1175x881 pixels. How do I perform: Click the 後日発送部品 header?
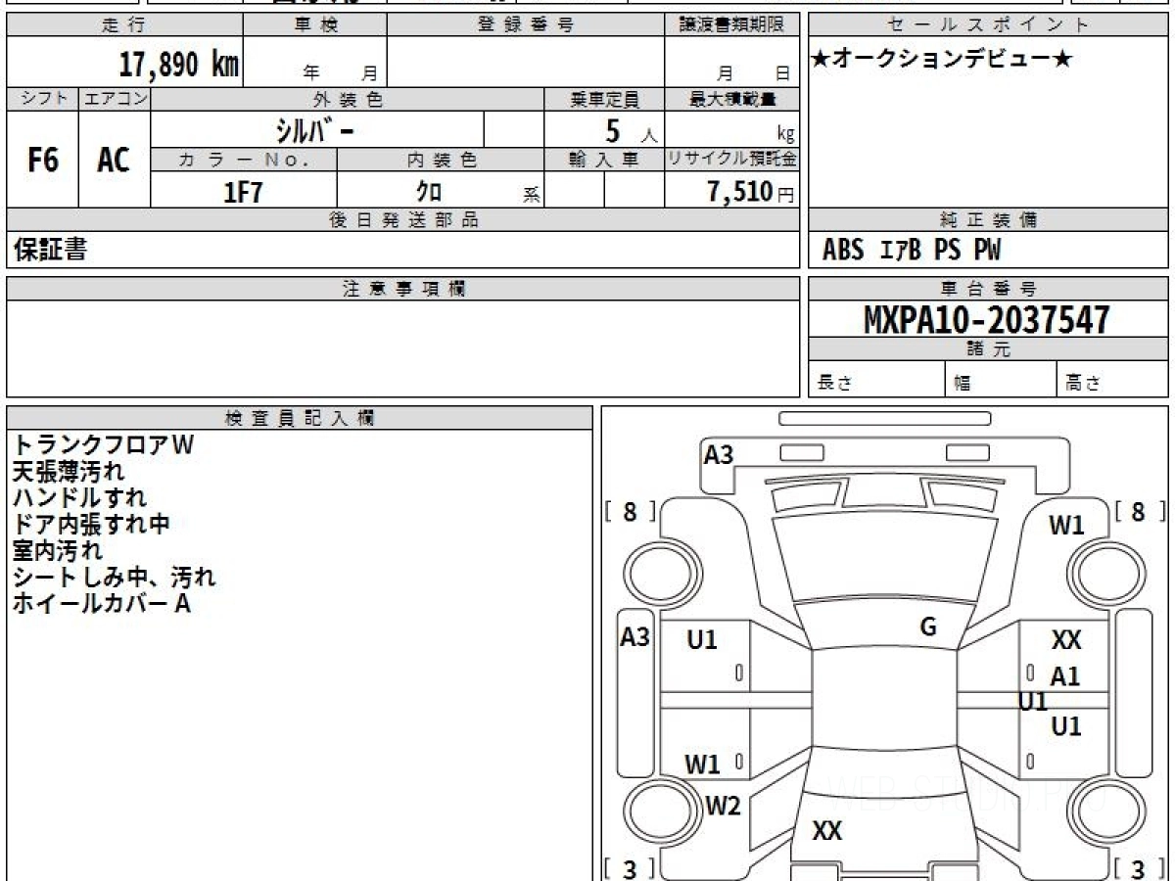(x=403, y=220)
